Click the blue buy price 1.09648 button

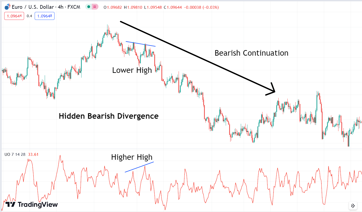44,16
